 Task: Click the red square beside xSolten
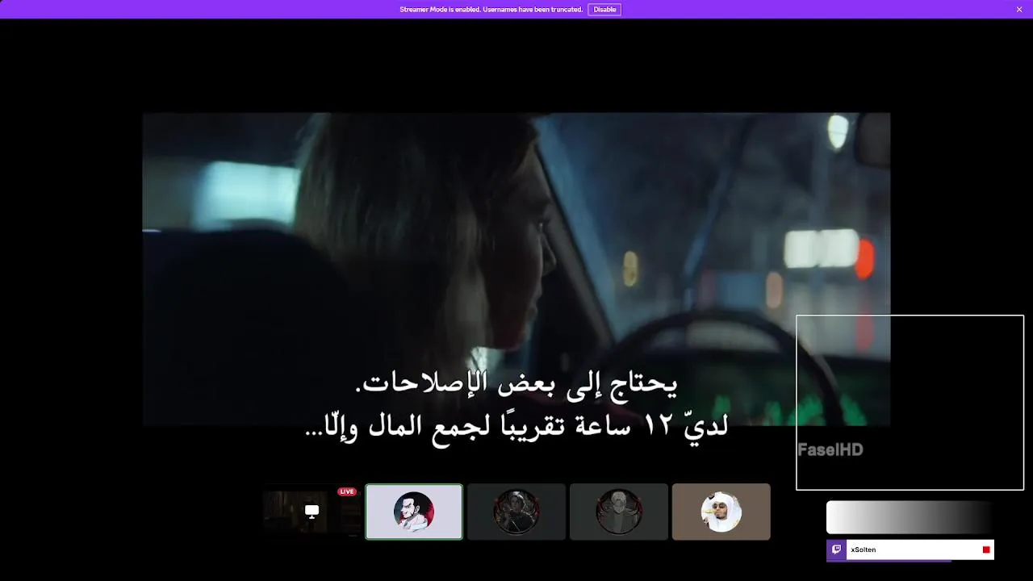[986, 550]
